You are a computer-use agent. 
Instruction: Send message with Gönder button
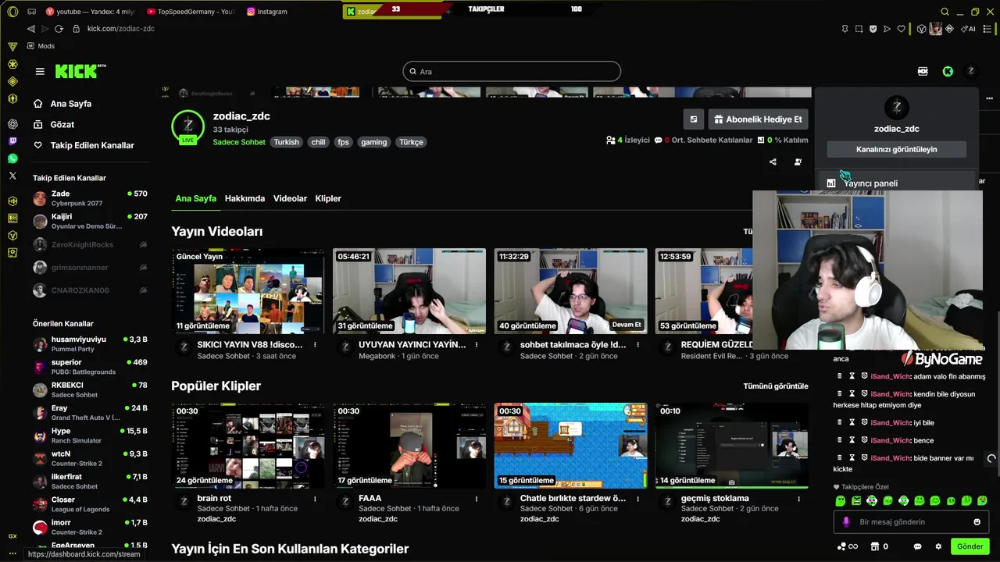[970, 546]
